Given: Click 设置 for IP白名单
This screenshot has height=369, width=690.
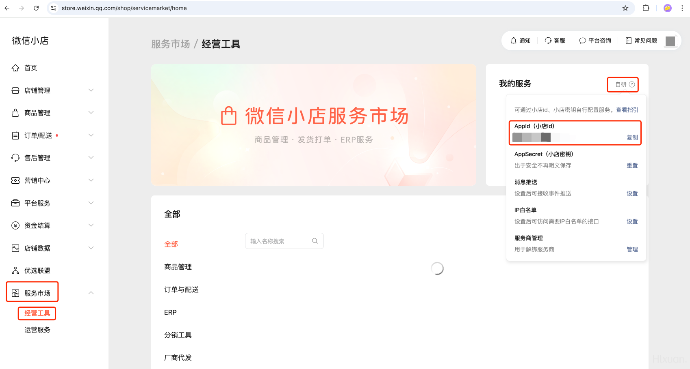Looking at the screenshot, I should click(632, 221).
